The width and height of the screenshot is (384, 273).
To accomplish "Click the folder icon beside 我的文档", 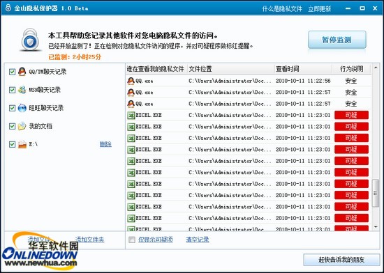I will coord(22,126).
